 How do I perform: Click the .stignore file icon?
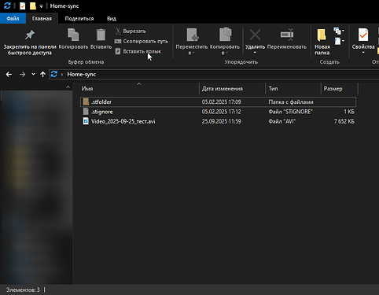point(86,112)
